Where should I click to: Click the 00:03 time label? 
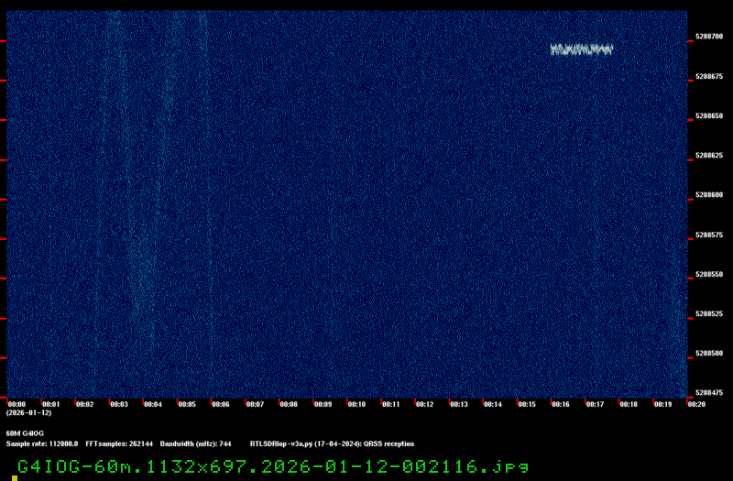pyautogui.click(x=119, y=404)
